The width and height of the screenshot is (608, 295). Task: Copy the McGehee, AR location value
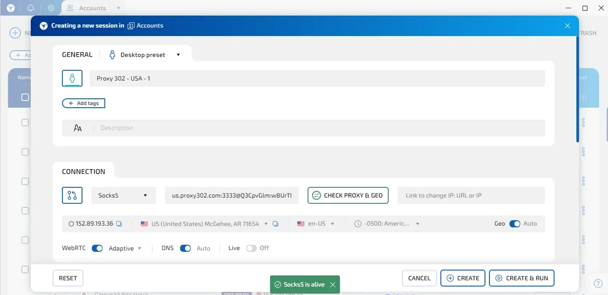(275, 224)
